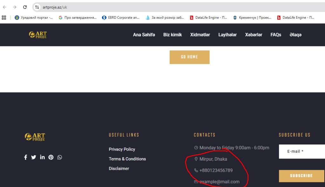Image resolution: width=325 pixels, height=187 pixels.
Task: Select Layihələr in the navigation
Action: (227, 35)
